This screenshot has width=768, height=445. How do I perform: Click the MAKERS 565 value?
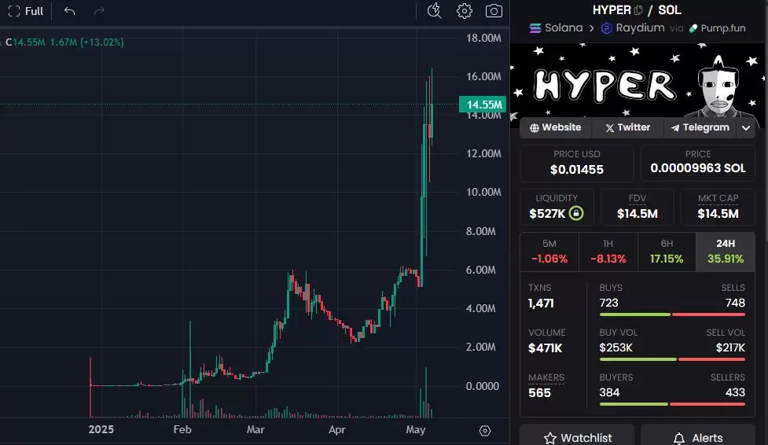[x=539, y=392]
